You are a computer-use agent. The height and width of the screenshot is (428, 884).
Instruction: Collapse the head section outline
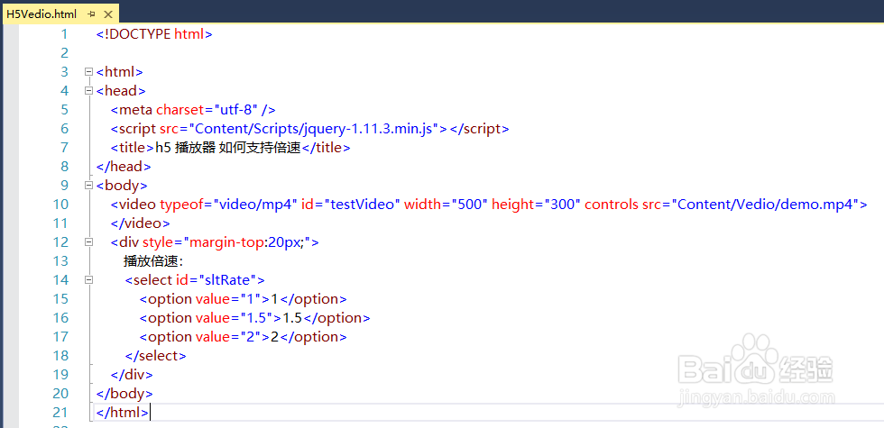tap(87, 91)
